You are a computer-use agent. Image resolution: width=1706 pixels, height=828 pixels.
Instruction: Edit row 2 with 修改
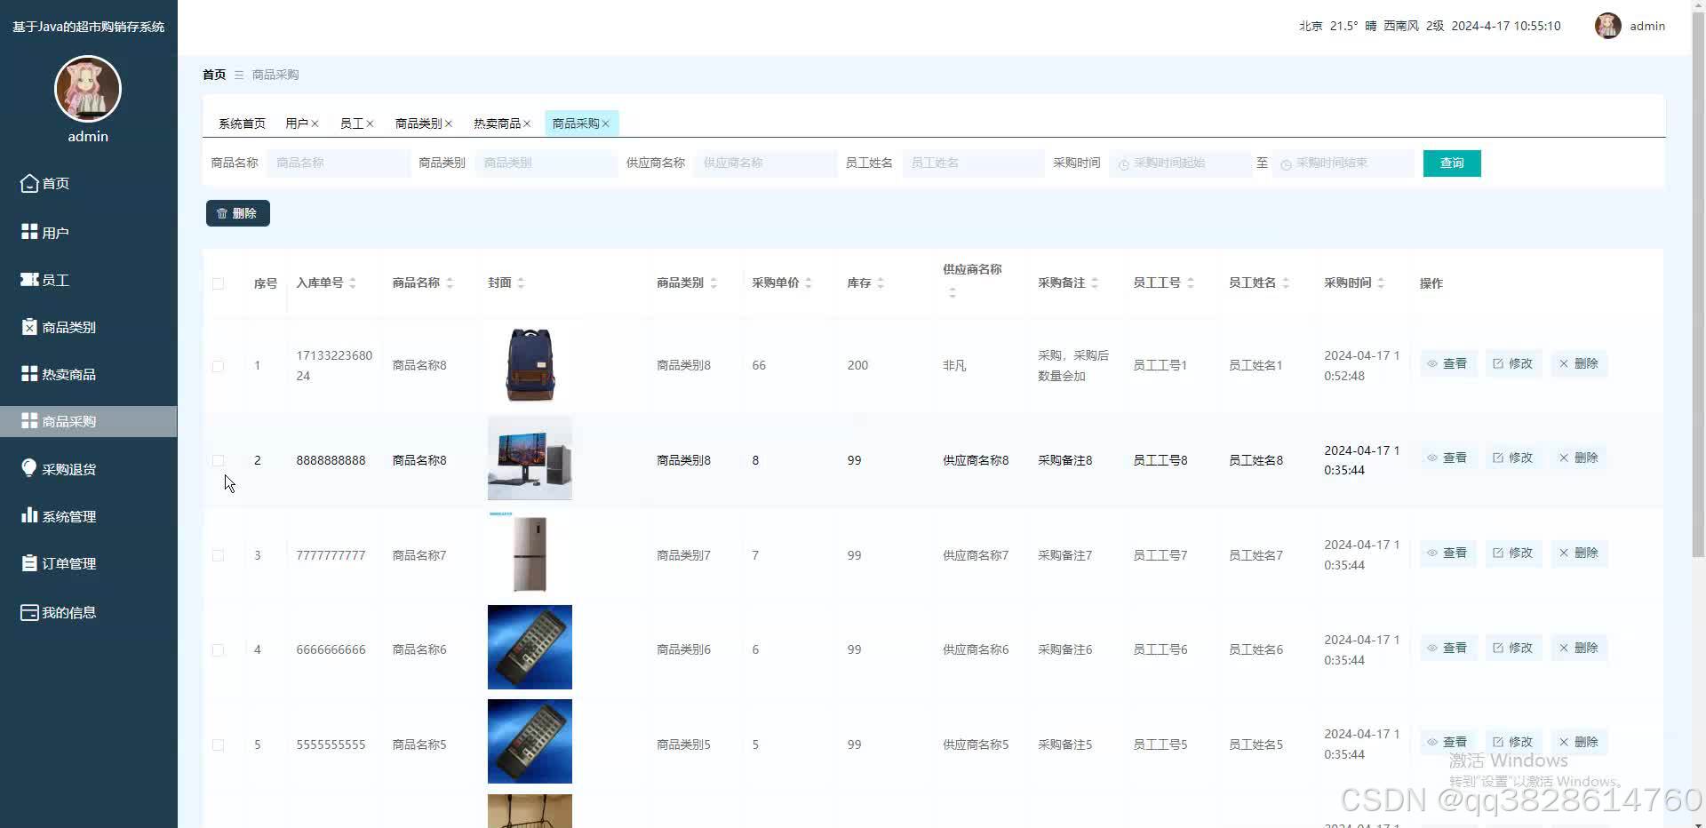click(1513, 458)
